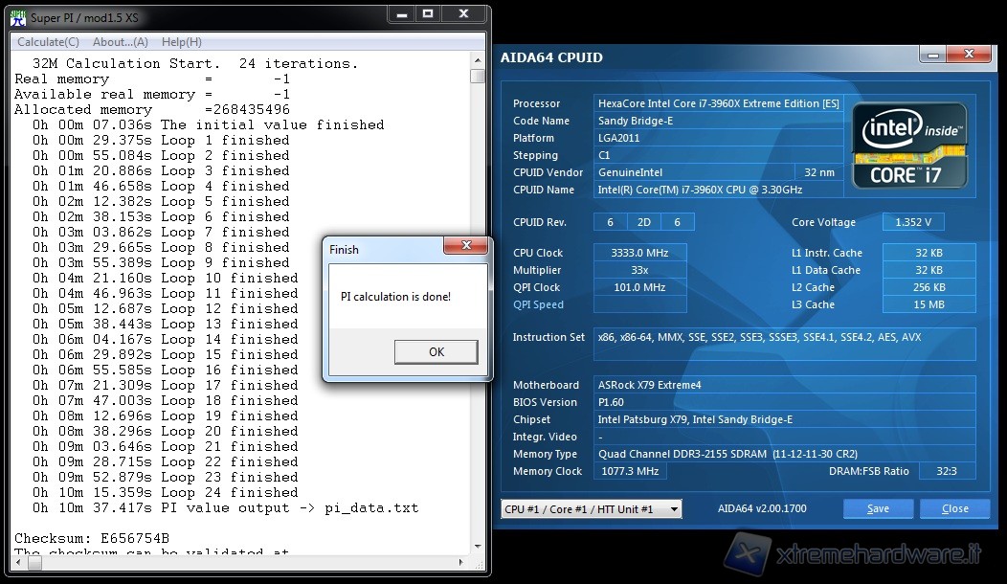The image size is (1007, 584).
Task: Close the Finish dialog with X
Action: point(466,247)
